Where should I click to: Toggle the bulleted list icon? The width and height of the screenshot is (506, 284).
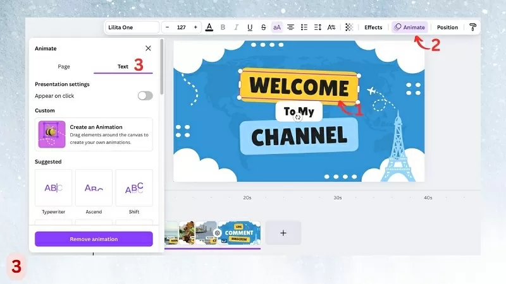(x=304, y=27)
